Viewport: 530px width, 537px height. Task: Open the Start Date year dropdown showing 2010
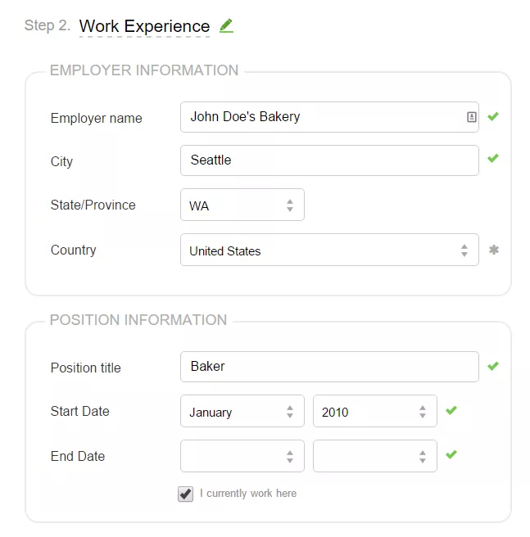tap(375, 411)
